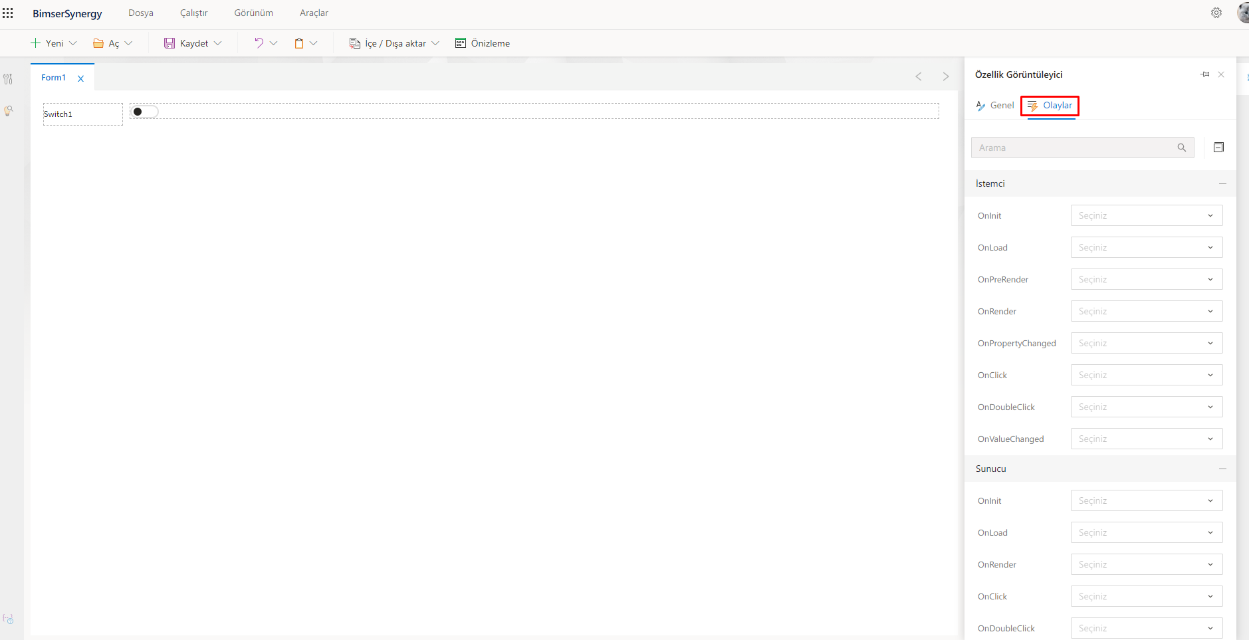
Task: Click the collapse-all icon beside search
Action: pyautogui.click(x=1218, y=148)
